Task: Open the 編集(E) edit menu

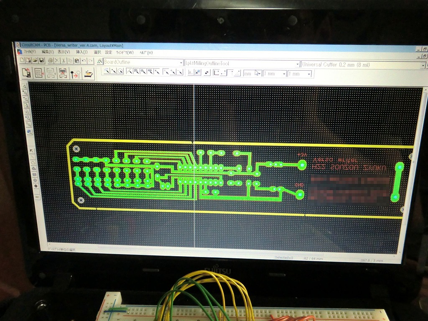Action: (48, 52)
